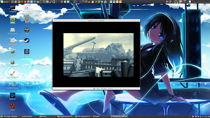Click the Power indicator in WinUAE status bar
Viewport: 210px width, 118px height.
[x=117, y=88]
